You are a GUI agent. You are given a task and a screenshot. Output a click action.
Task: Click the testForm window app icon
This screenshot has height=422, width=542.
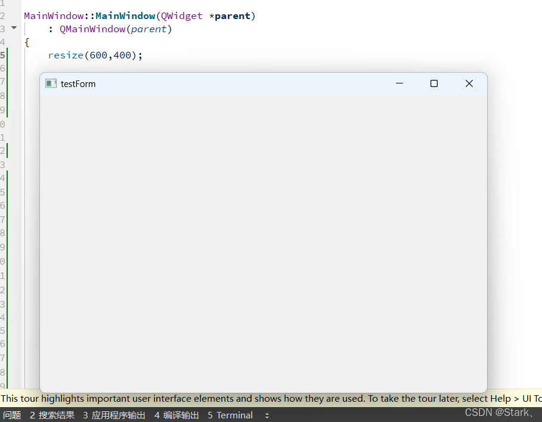pyautogui.click(x=51, y=83)
